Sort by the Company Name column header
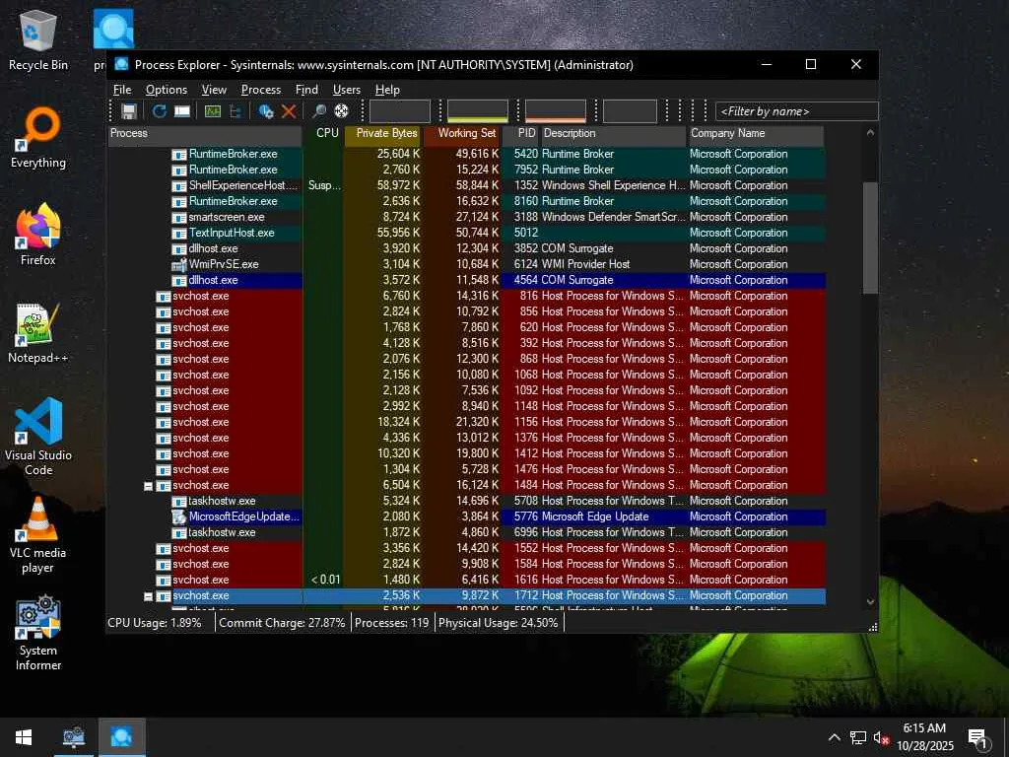Viewport: 1009px width, 757px height. (x=756, y=133)
